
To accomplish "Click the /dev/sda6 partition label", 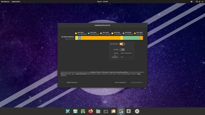I will point(128,33).
